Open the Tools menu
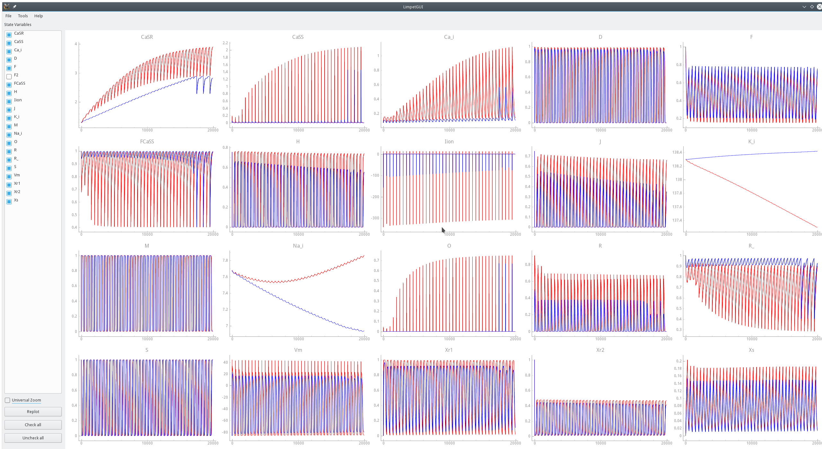This screenshot has width=822, height=449. (x=22, y=16)
